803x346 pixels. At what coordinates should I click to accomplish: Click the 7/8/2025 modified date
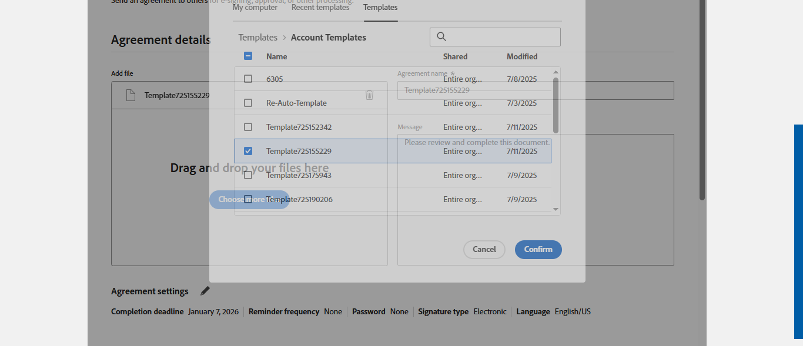tap(522, 79)
